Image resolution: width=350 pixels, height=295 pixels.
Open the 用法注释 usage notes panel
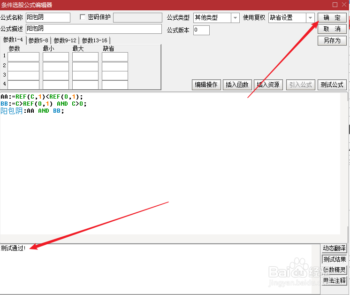point(334,280)
